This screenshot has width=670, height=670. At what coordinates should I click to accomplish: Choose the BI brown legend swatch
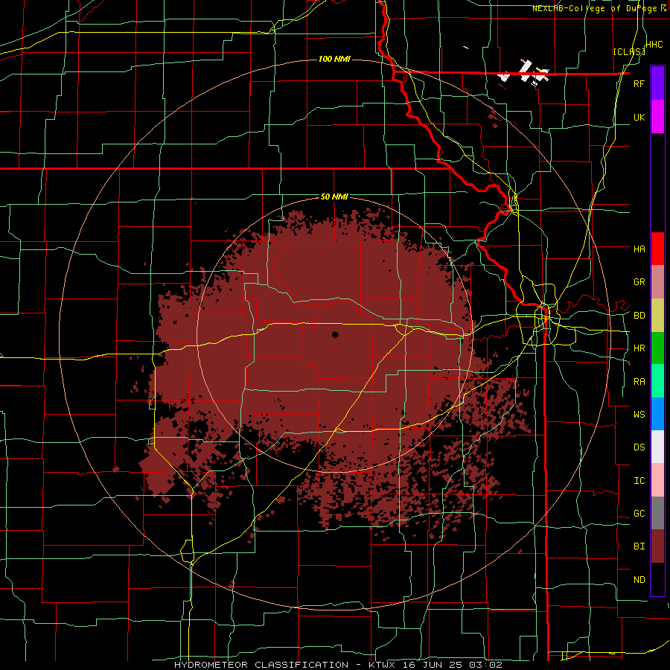click(x=657, y=546)
